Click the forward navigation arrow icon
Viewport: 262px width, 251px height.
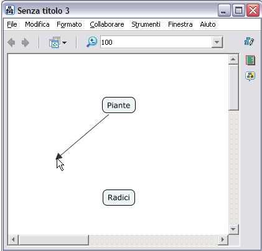(x=26, y=43)
